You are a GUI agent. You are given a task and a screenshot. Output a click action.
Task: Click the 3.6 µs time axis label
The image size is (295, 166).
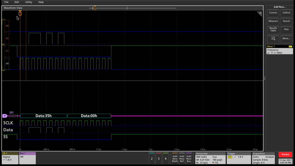click(255, 149)
